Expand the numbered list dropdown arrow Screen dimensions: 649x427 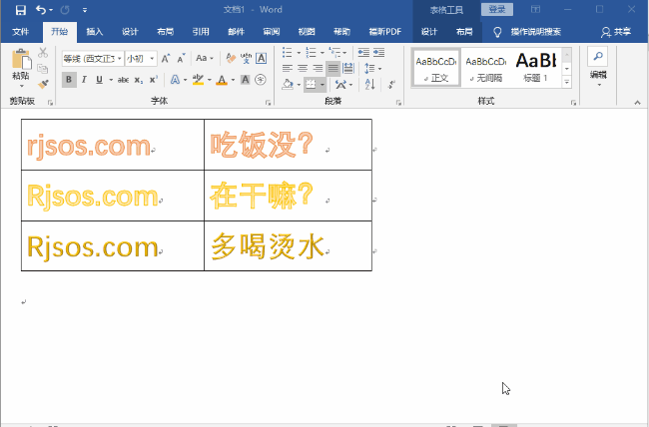[323, 53]
